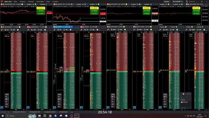
Task: Click info icon in step 5000 order book toolbar
Action: (204, 30)
